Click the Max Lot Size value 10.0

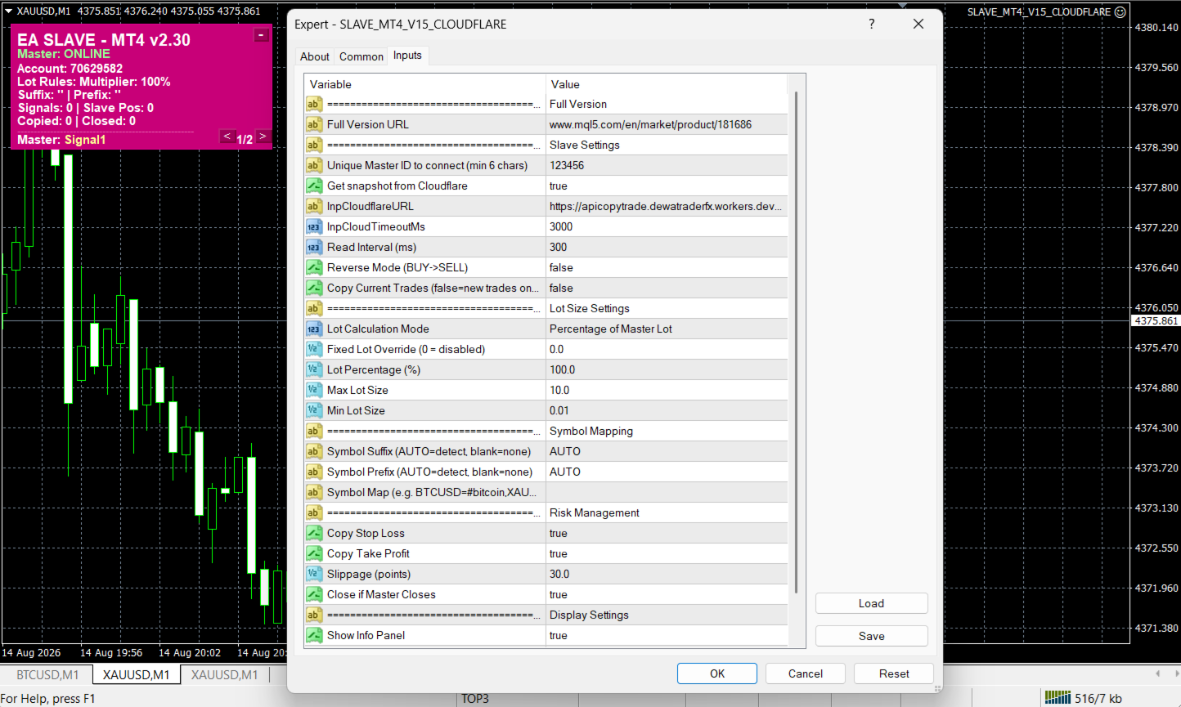pyautogui.click(x=667, y=390)
